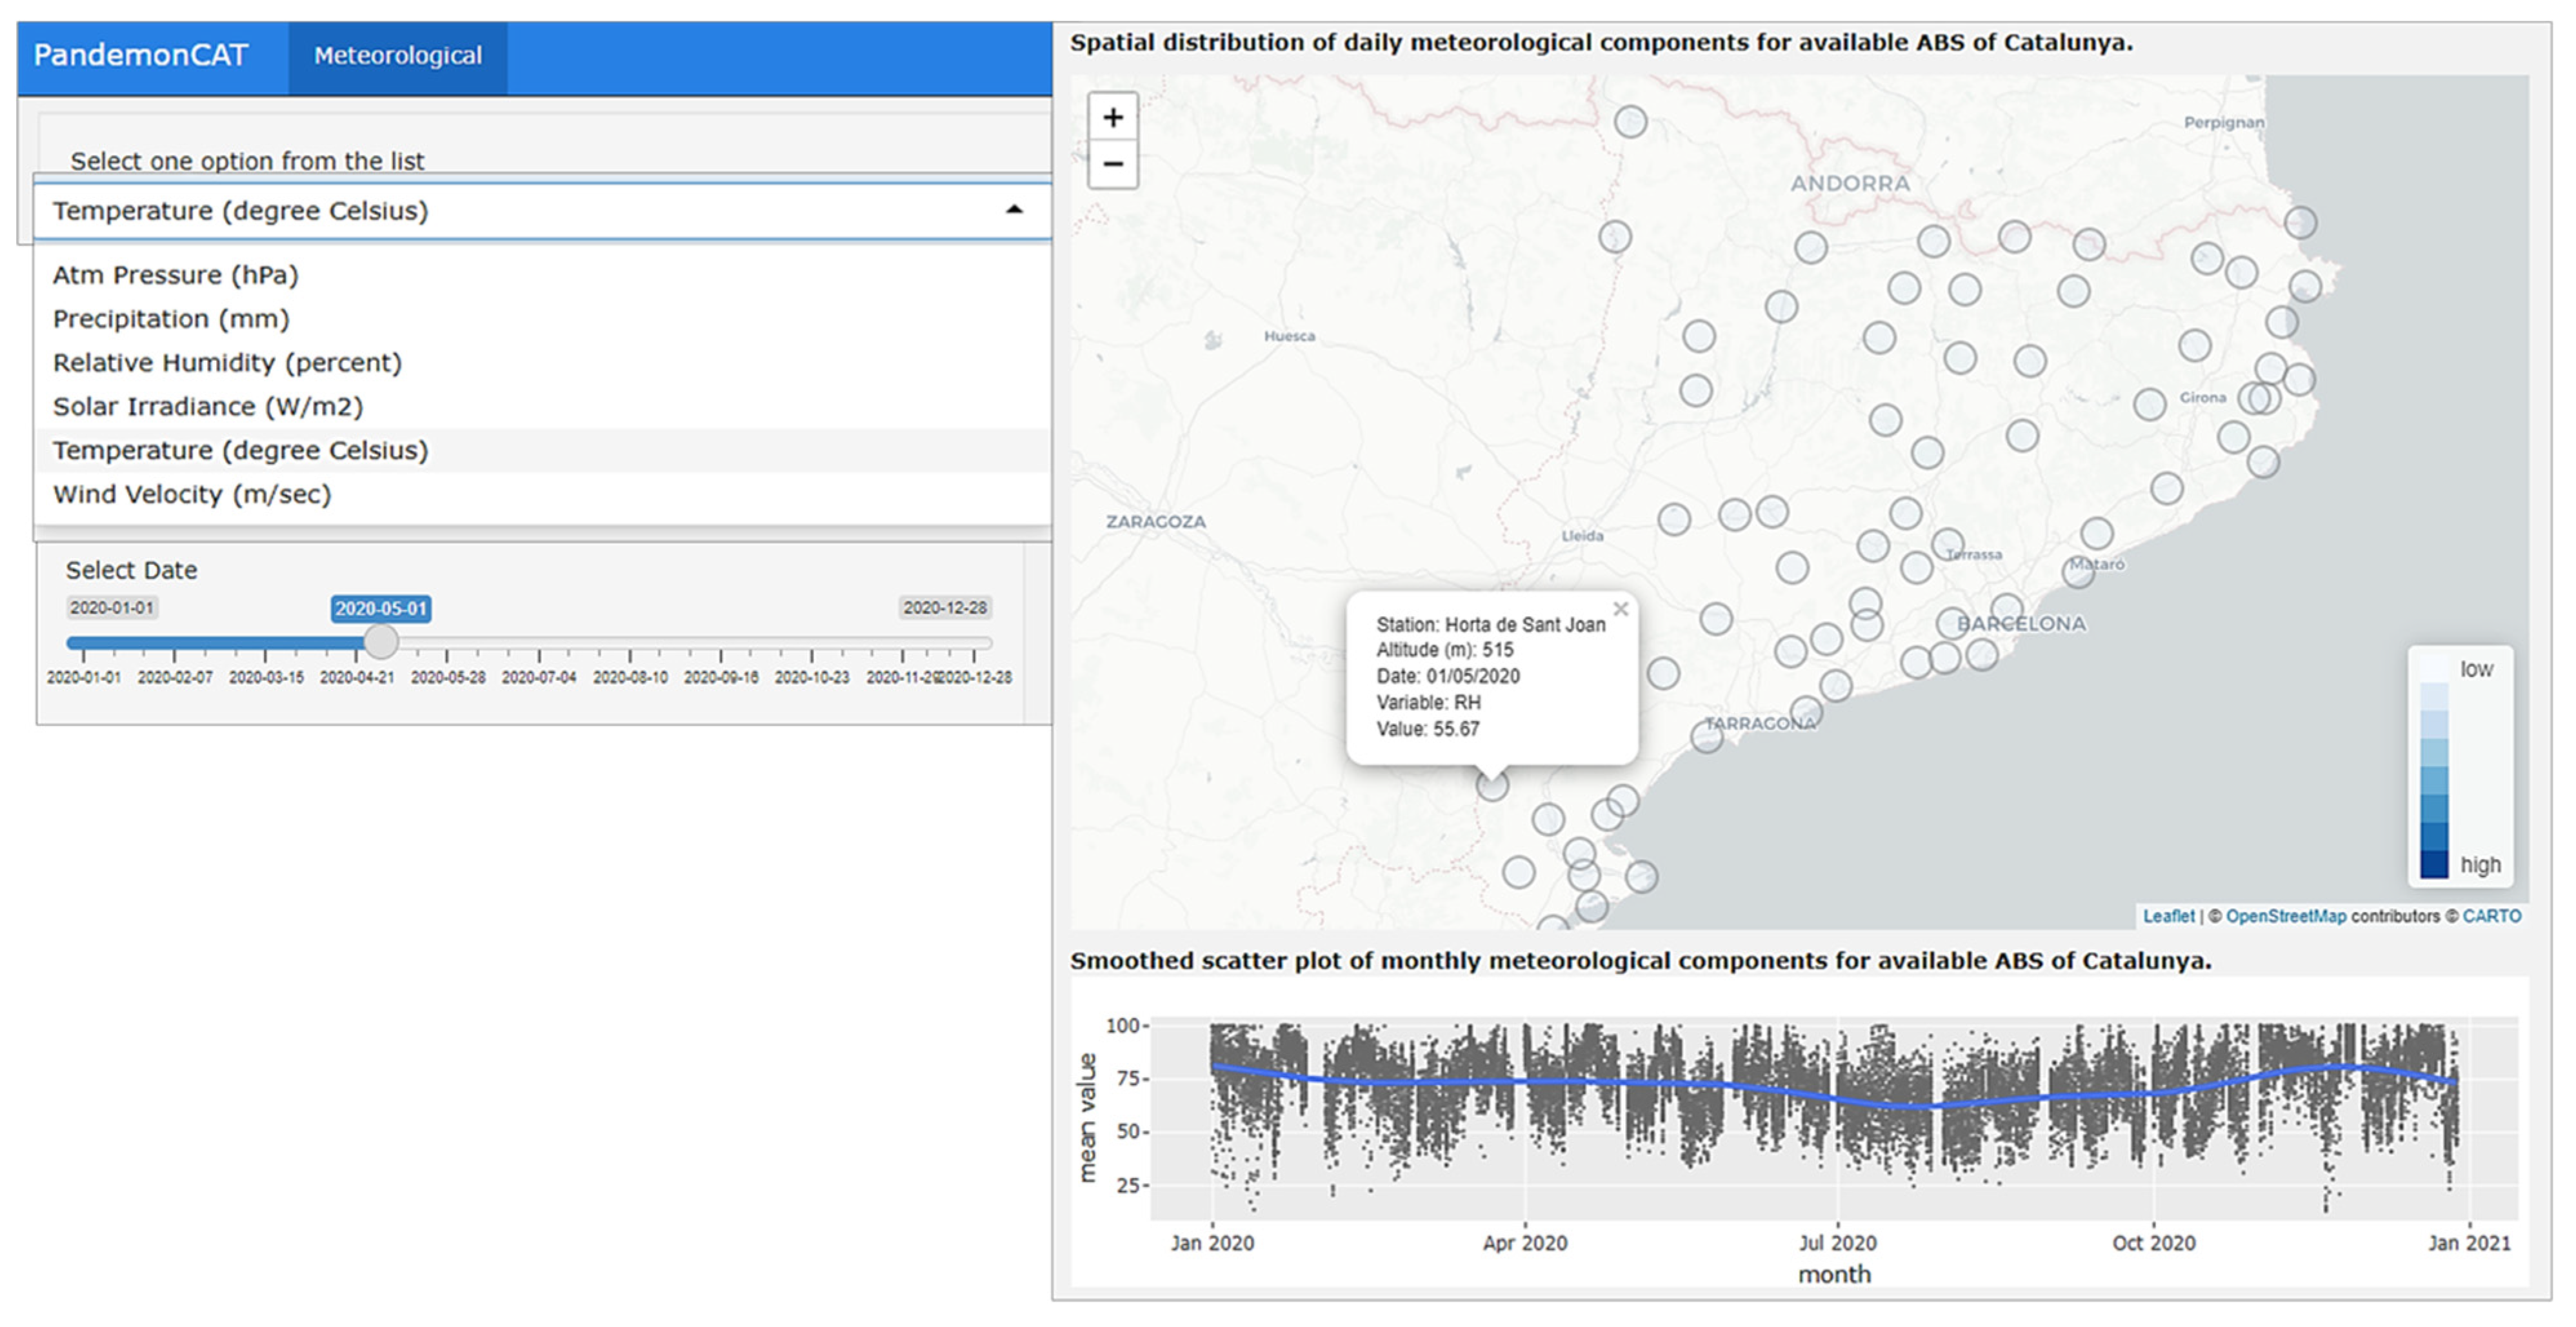This screenshot has height=1327, width=2576.
Task: Click the date slider handle
Action: pyautogui.click(x=380, y=642)
